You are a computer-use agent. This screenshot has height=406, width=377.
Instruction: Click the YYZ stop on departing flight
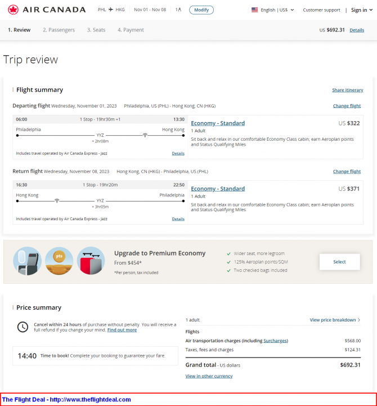(x=100, y=135)
